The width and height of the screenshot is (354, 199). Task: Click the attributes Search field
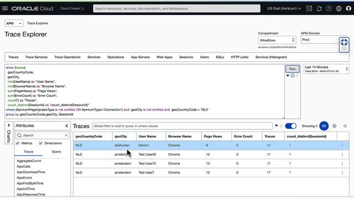pyautogui.click(x=42, y=135)
